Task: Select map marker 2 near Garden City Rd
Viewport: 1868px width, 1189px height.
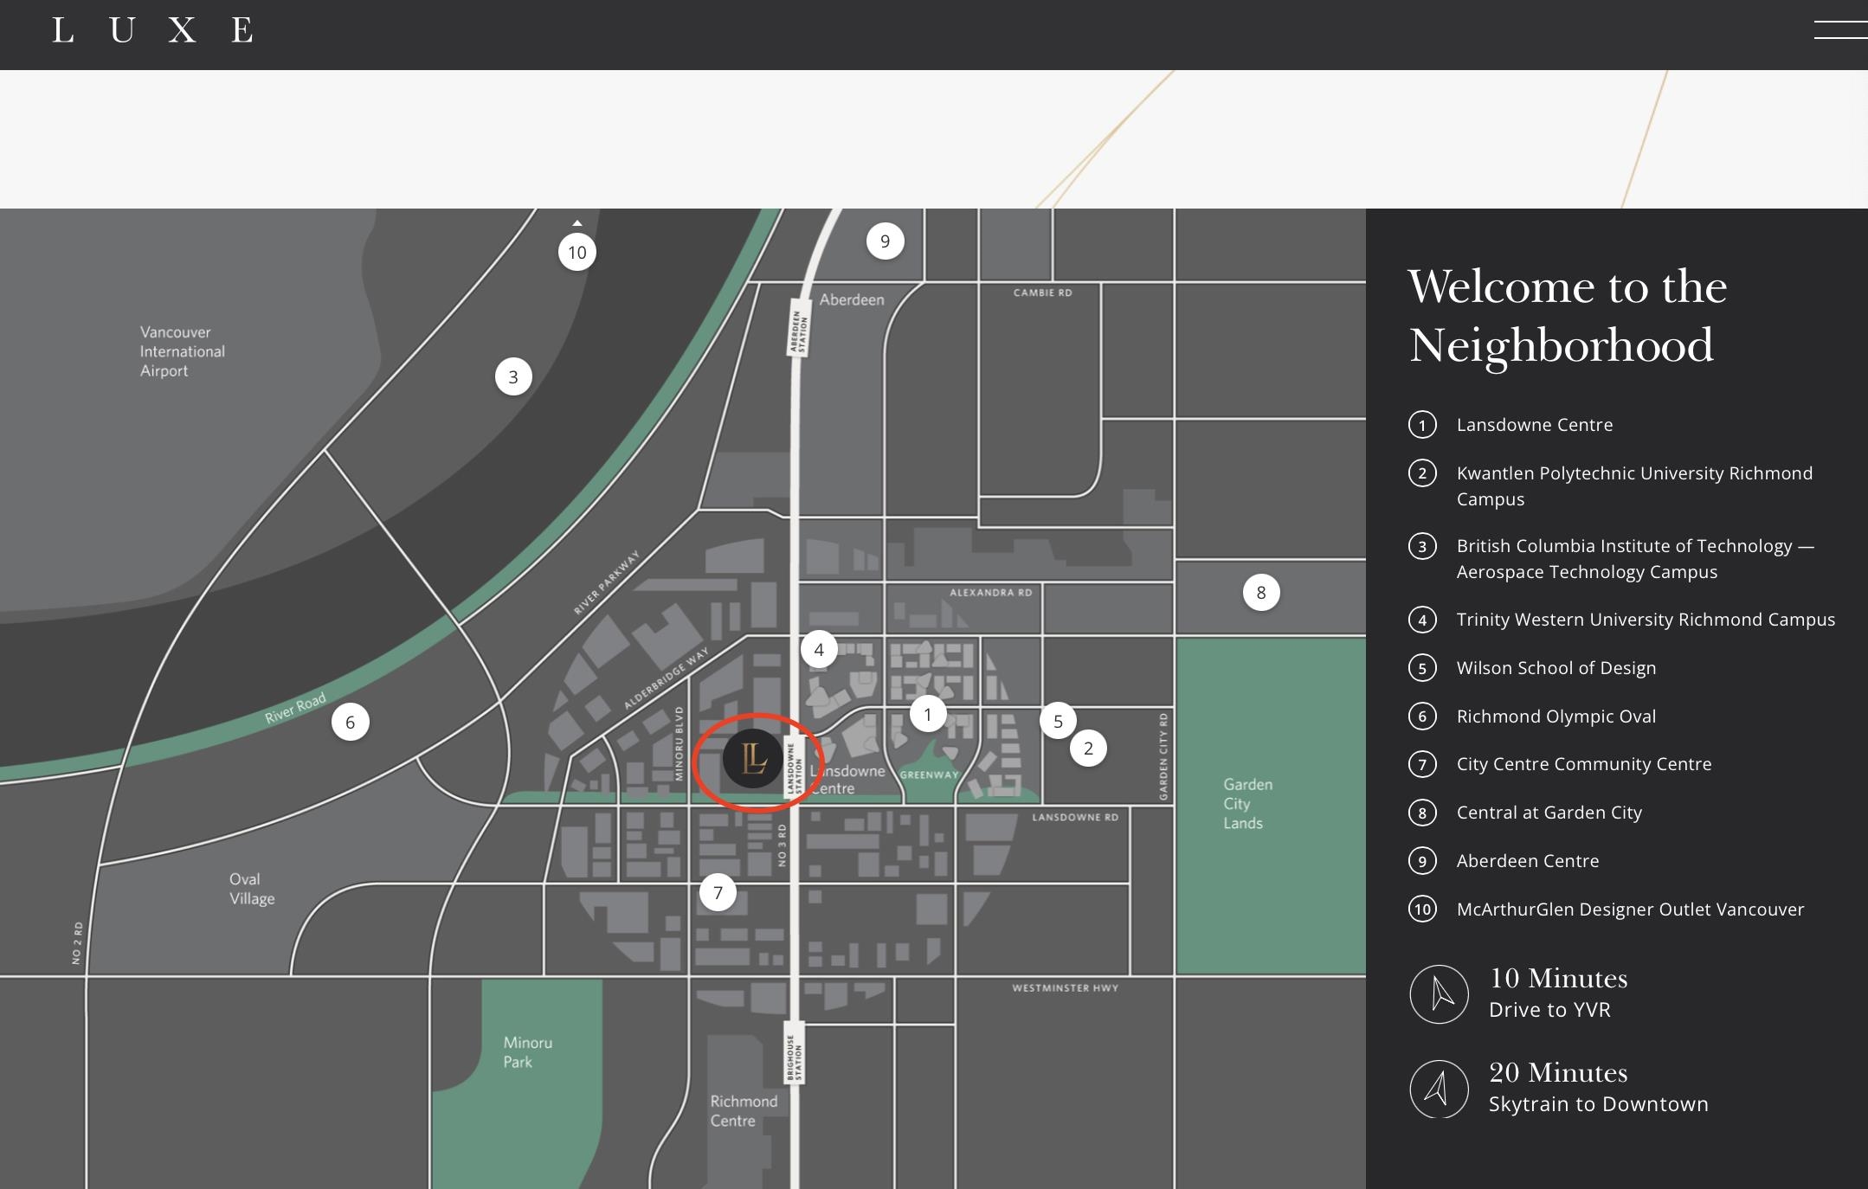Action: click(x=1088, y=749)
